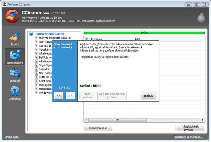Click the Frissítések ellenőrzése link
This screenshot has height=142, width=211.
190,137
